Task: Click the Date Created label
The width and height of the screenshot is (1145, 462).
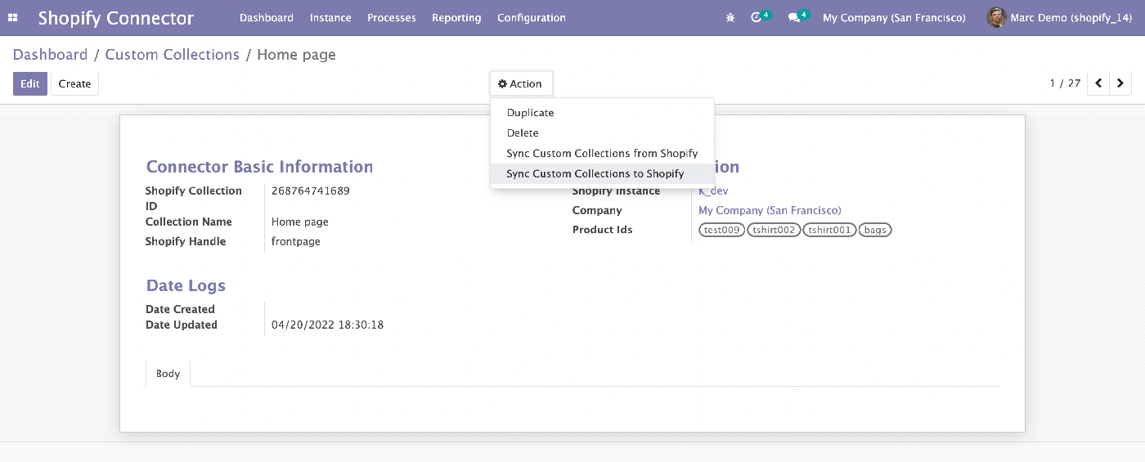Action: click(x=180, y=309)
